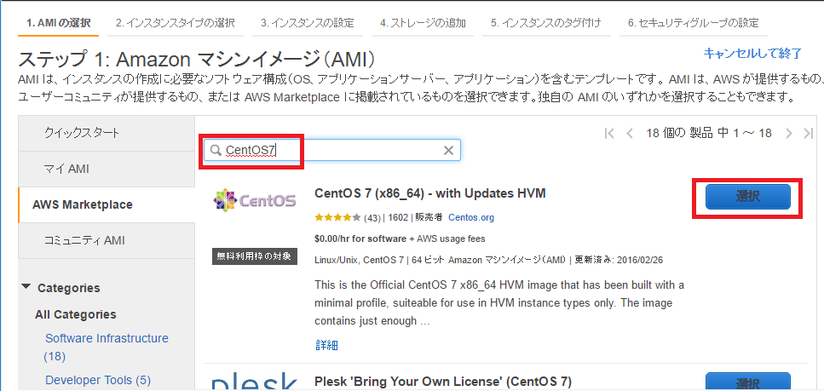Image resolution: width=824 pixels, height=391 pixels.
Task: Clear the CentOS7 search with the X icon
Action: click(448, 151)
